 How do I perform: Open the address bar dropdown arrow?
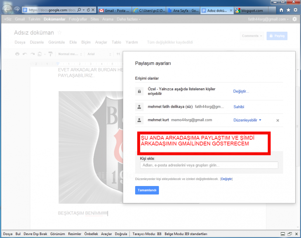[84, 10]
